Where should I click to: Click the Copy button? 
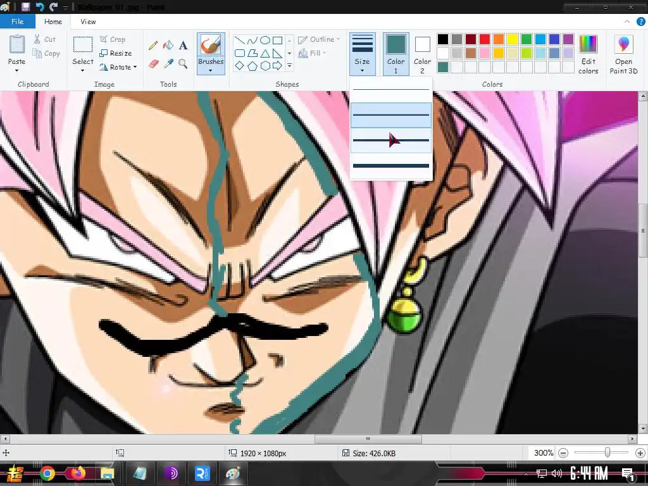pos(46,53)
